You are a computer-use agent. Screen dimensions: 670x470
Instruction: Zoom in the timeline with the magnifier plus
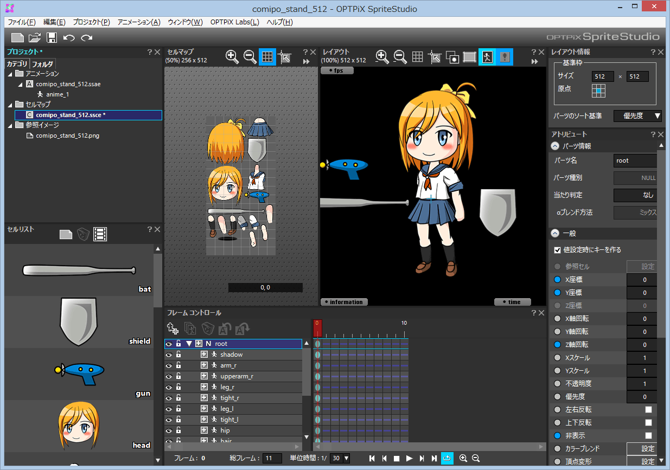pos(463,459)
